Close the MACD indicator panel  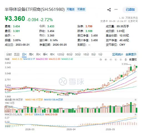[135, 114]
